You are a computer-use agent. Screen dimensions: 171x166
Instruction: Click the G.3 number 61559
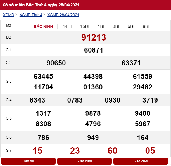coord(142,76)
